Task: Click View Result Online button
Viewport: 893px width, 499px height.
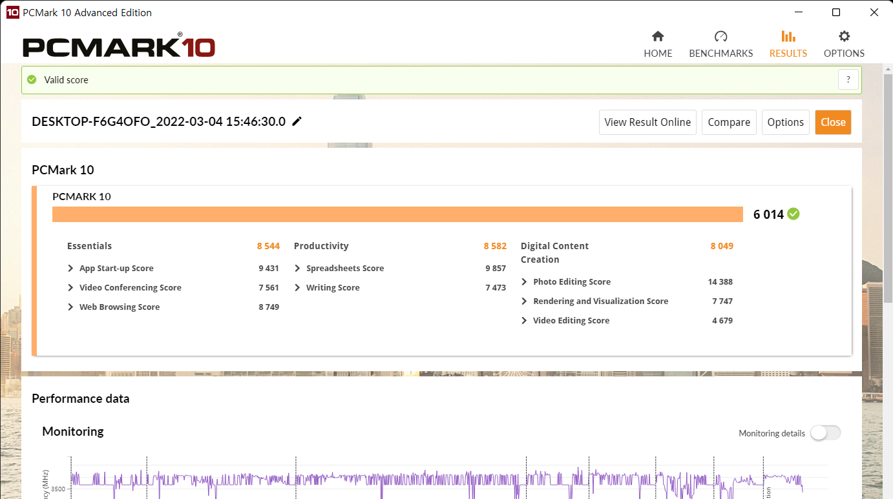Action: pyautogui.click(x=647, y=122)
